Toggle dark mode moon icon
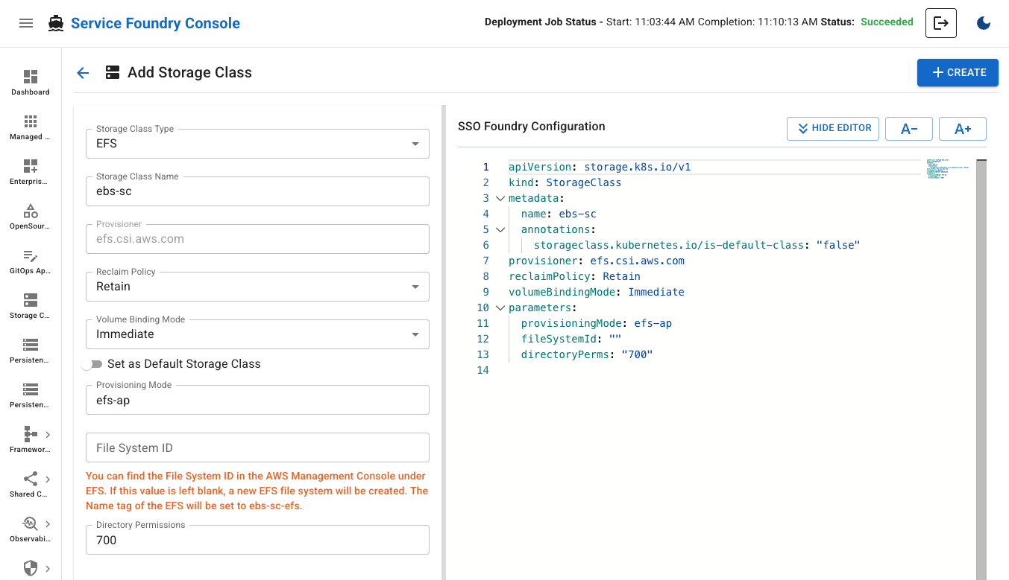Viewport: 1009px width, 580px height. pos(984,23)
